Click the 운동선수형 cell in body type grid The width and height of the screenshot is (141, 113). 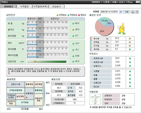pyautogui.click(x=15, y=84)
